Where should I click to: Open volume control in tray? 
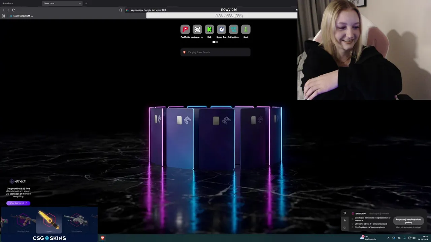pos(414,238)
